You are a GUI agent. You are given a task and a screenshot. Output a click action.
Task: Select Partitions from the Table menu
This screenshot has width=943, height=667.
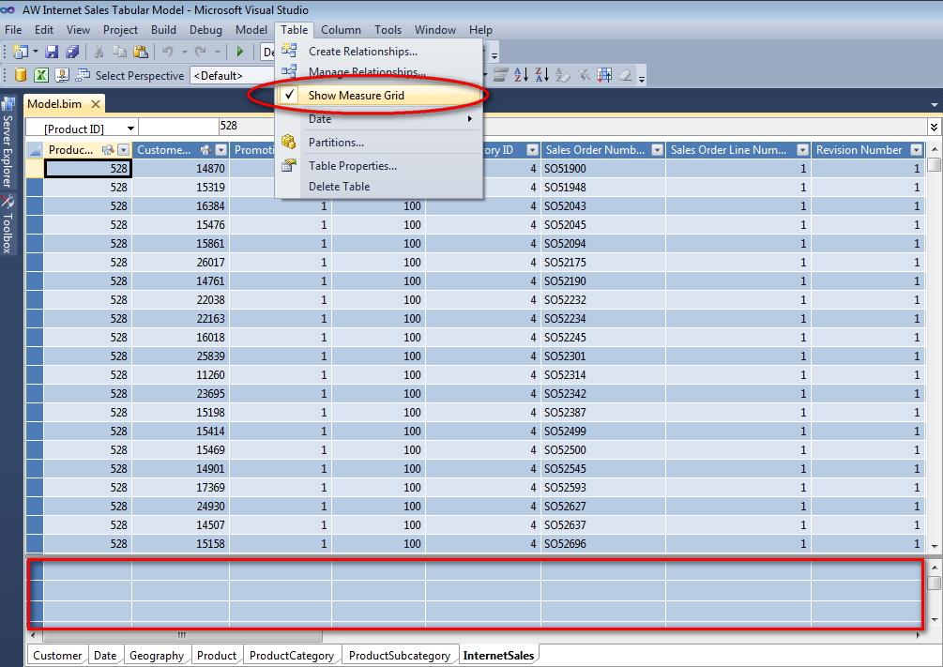coord(380,143)
